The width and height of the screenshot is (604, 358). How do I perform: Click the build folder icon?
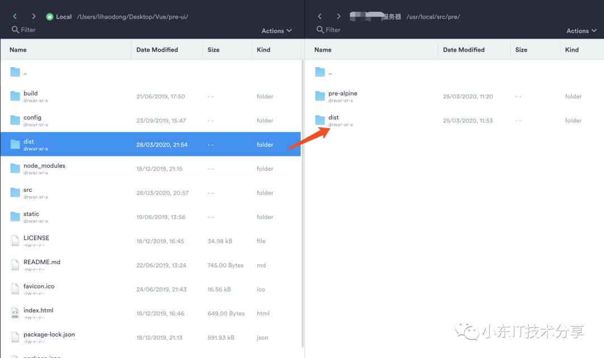(15, 96)
